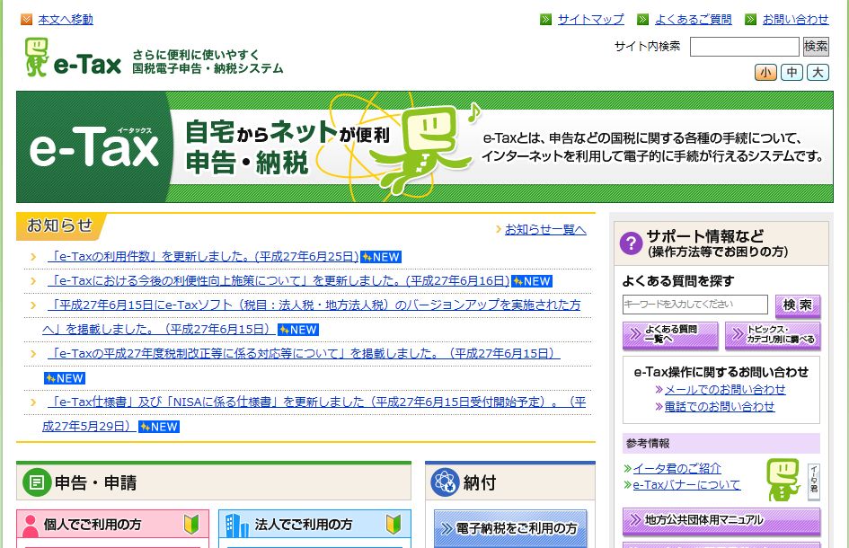Viewport: 849px width, 548px height.
Task: Open the よくある質問一覧へ button
Action: [670, 335]
